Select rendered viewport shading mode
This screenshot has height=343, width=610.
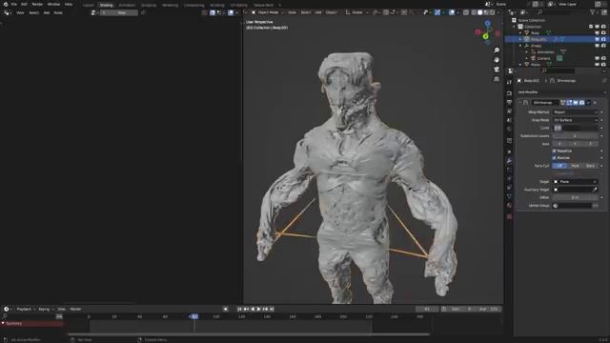click(x=492, y=12)
